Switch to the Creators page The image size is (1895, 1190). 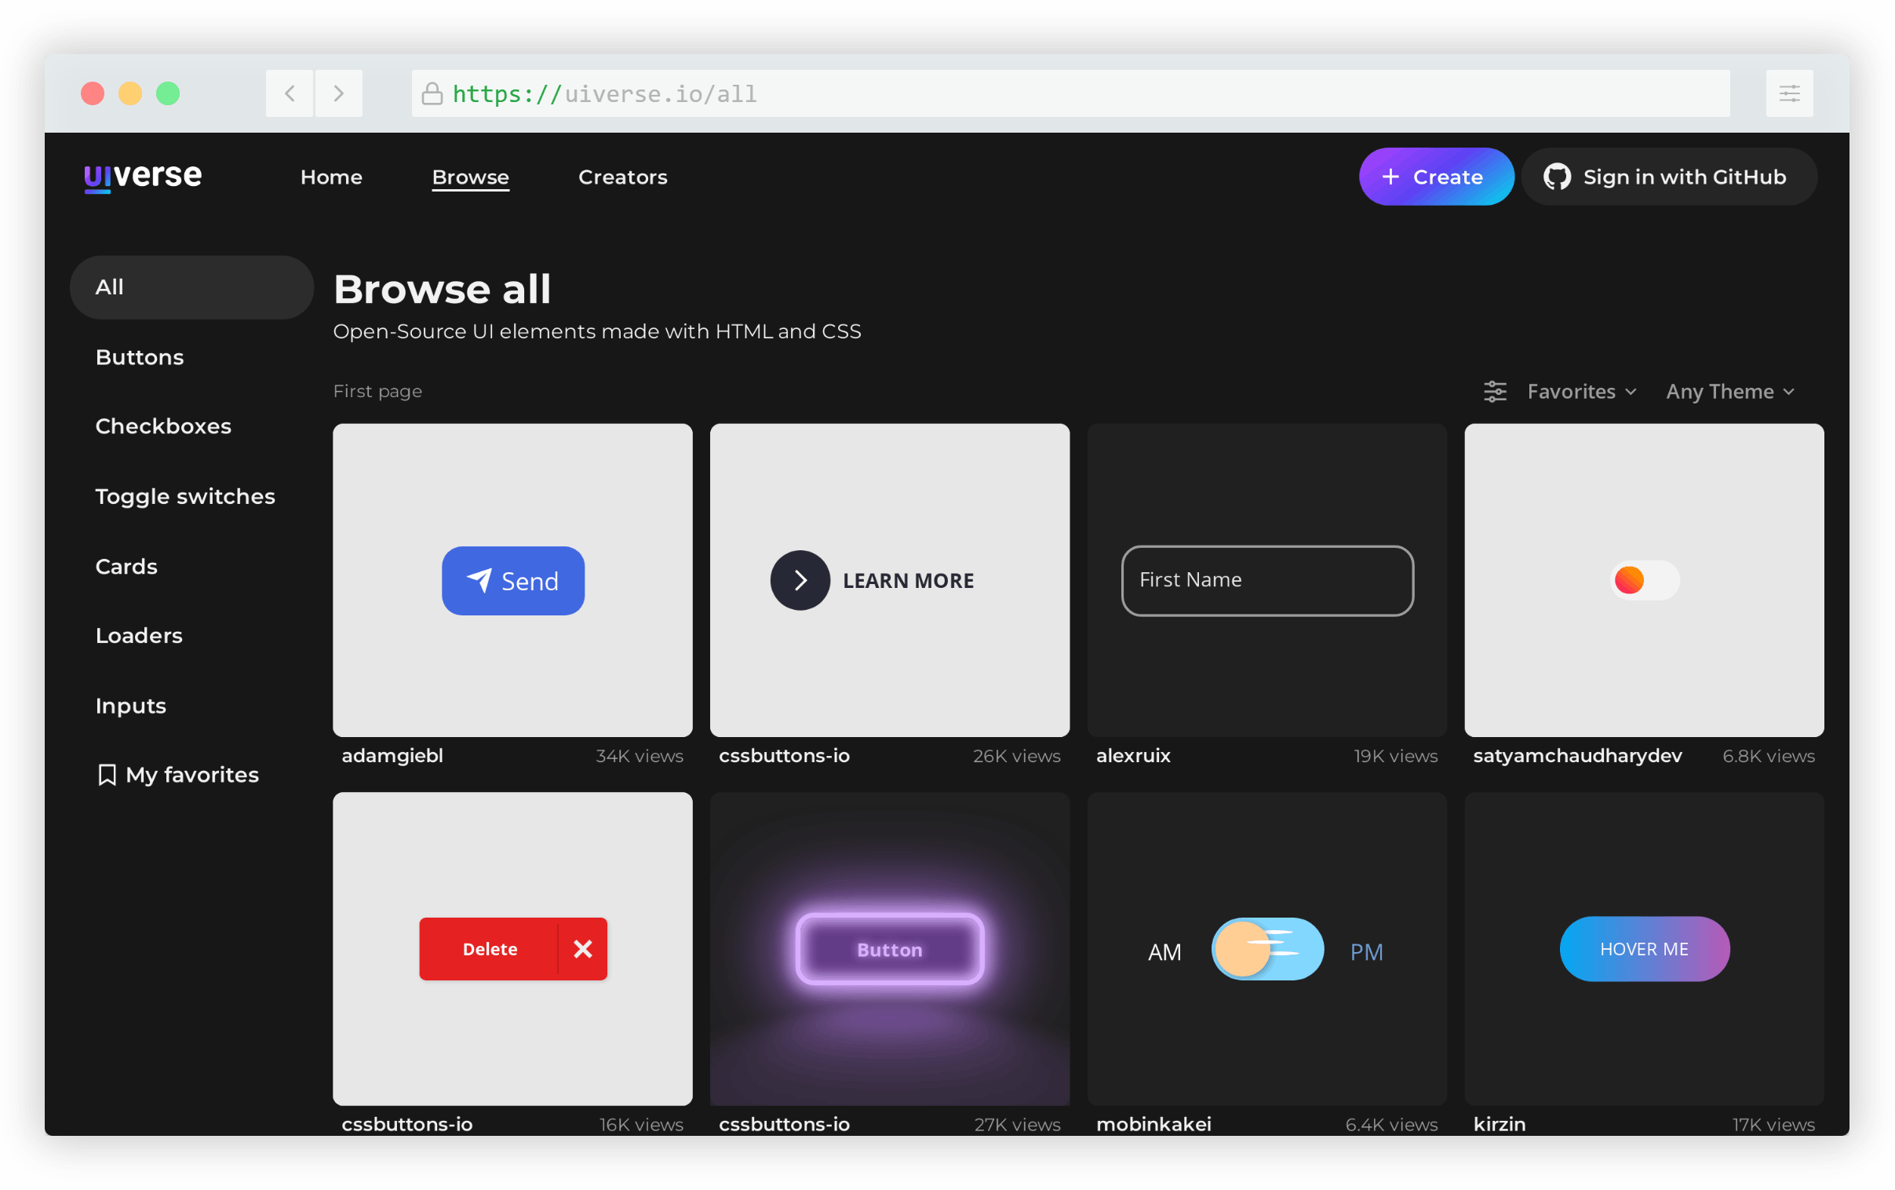click(x=622, y=177)
